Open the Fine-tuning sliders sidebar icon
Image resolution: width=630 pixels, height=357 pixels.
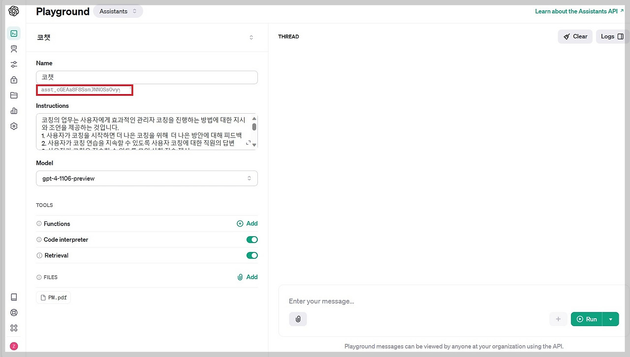click(14, 65)
